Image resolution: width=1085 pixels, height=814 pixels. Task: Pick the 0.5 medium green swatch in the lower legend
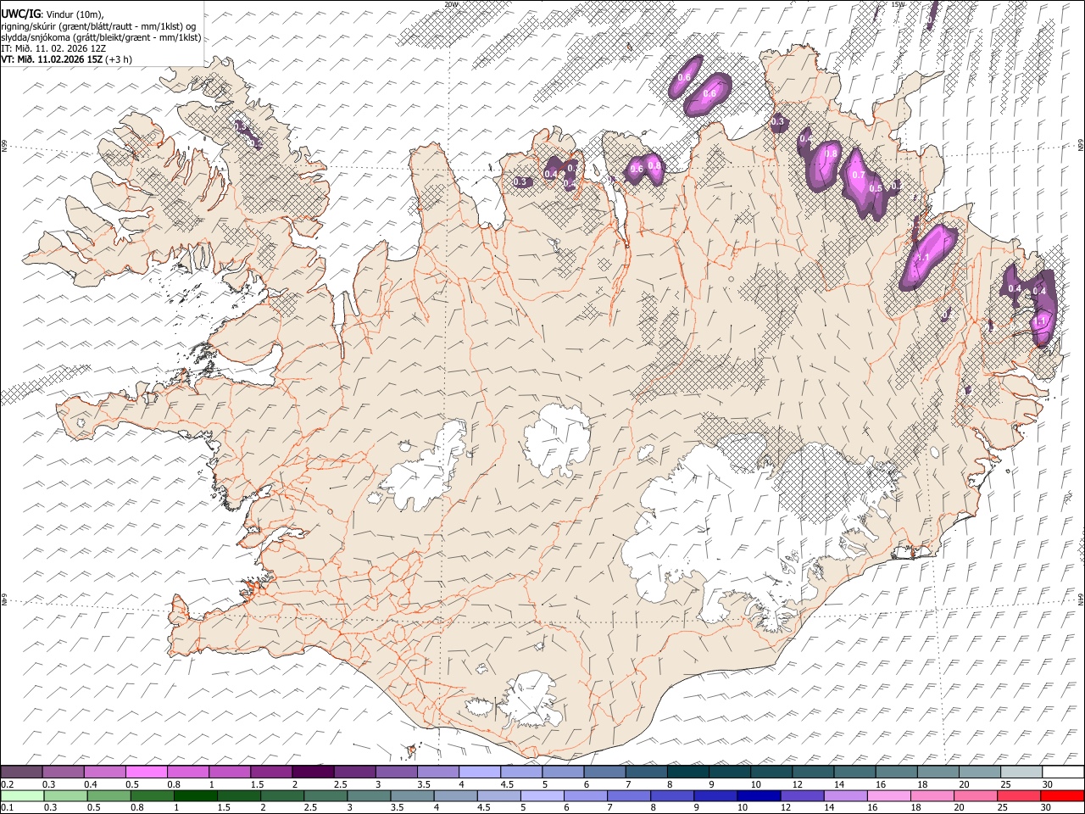(109, 795)
